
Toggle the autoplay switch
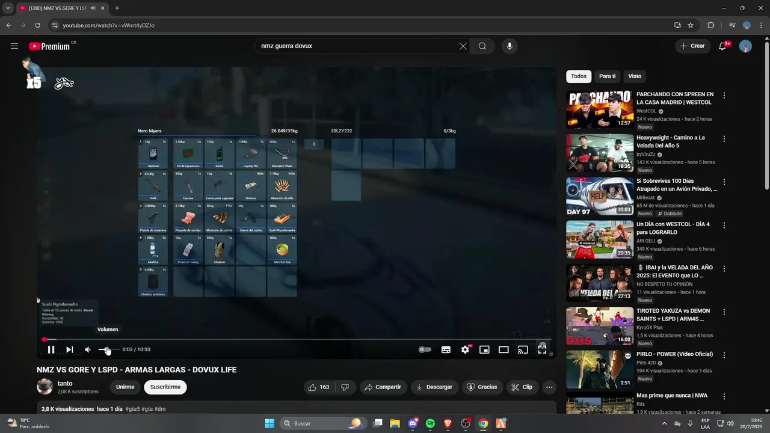point(425,349)
